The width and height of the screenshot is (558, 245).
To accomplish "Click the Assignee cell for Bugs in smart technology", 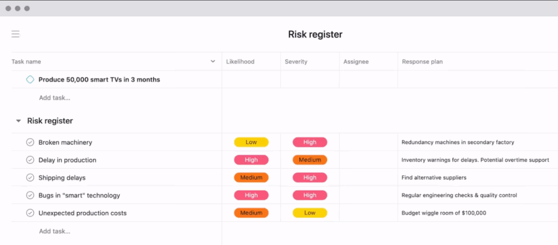I will pyautogui.click(x=368, y=196).
